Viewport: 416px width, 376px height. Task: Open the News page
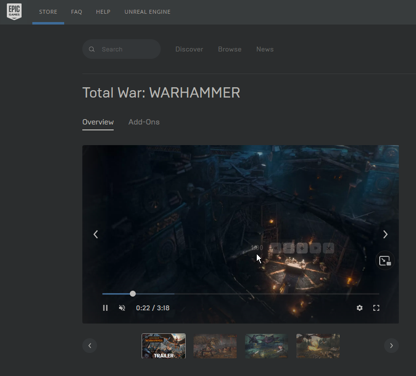[x=265, y=50]
